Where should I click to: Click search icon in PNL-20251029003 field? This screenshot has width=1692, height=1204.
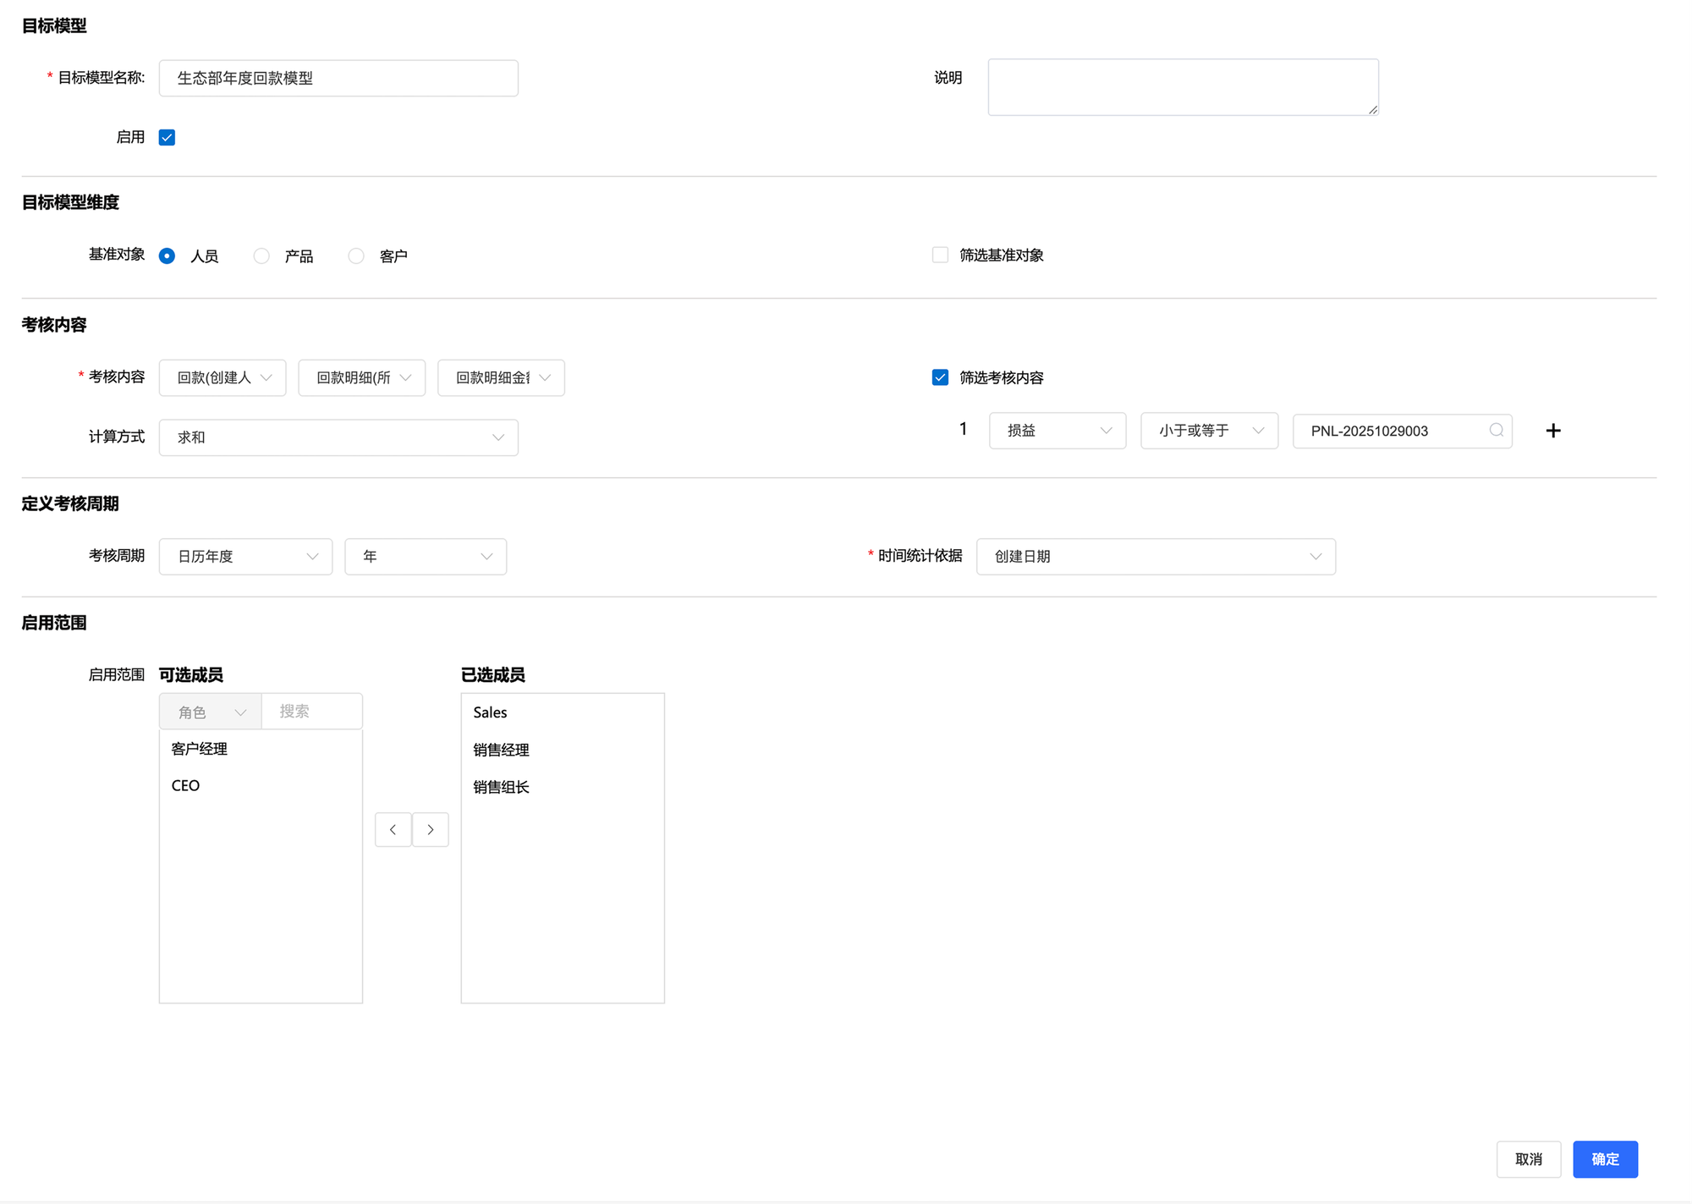click(1496, 431)
